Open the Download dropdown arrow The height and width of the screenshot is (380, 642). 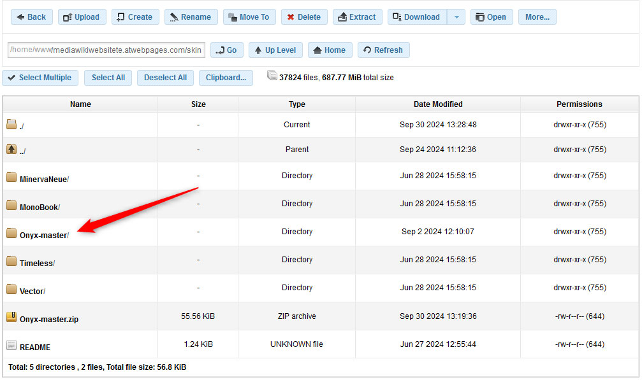click(x=456, y=17)
